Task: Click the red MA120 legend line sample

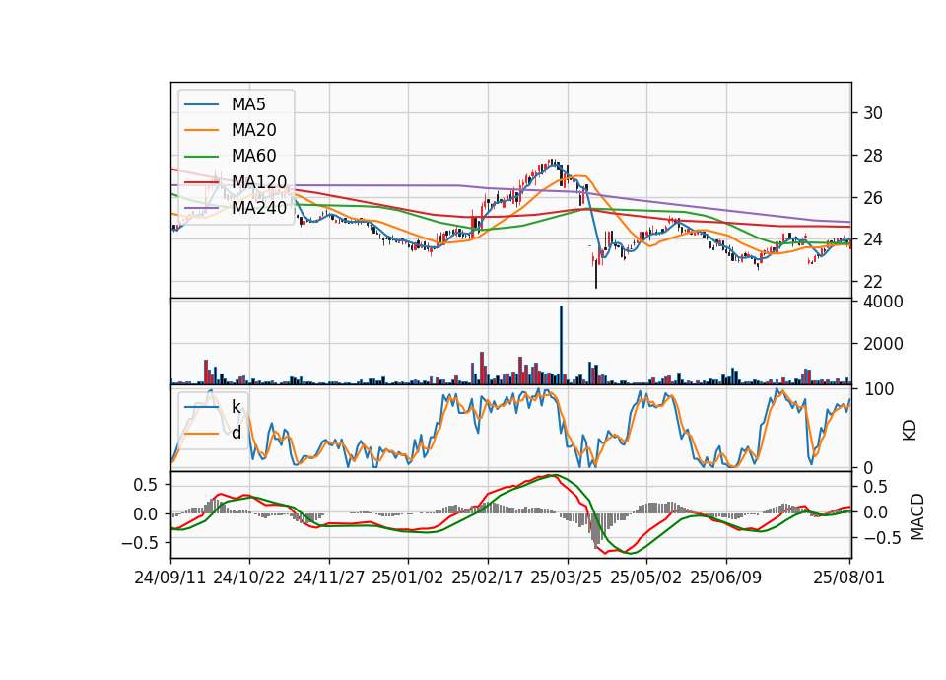Action: pyautogui.click(x=201, y=182)
